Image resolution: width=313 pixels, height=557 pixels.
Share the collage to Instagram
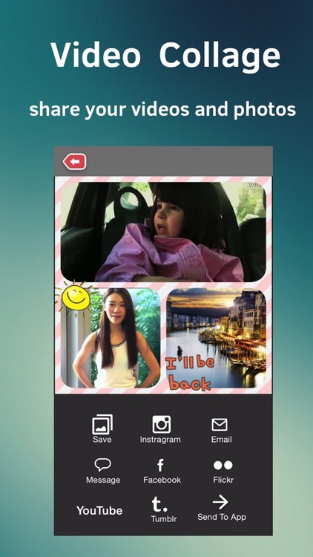tap(160, 429)
